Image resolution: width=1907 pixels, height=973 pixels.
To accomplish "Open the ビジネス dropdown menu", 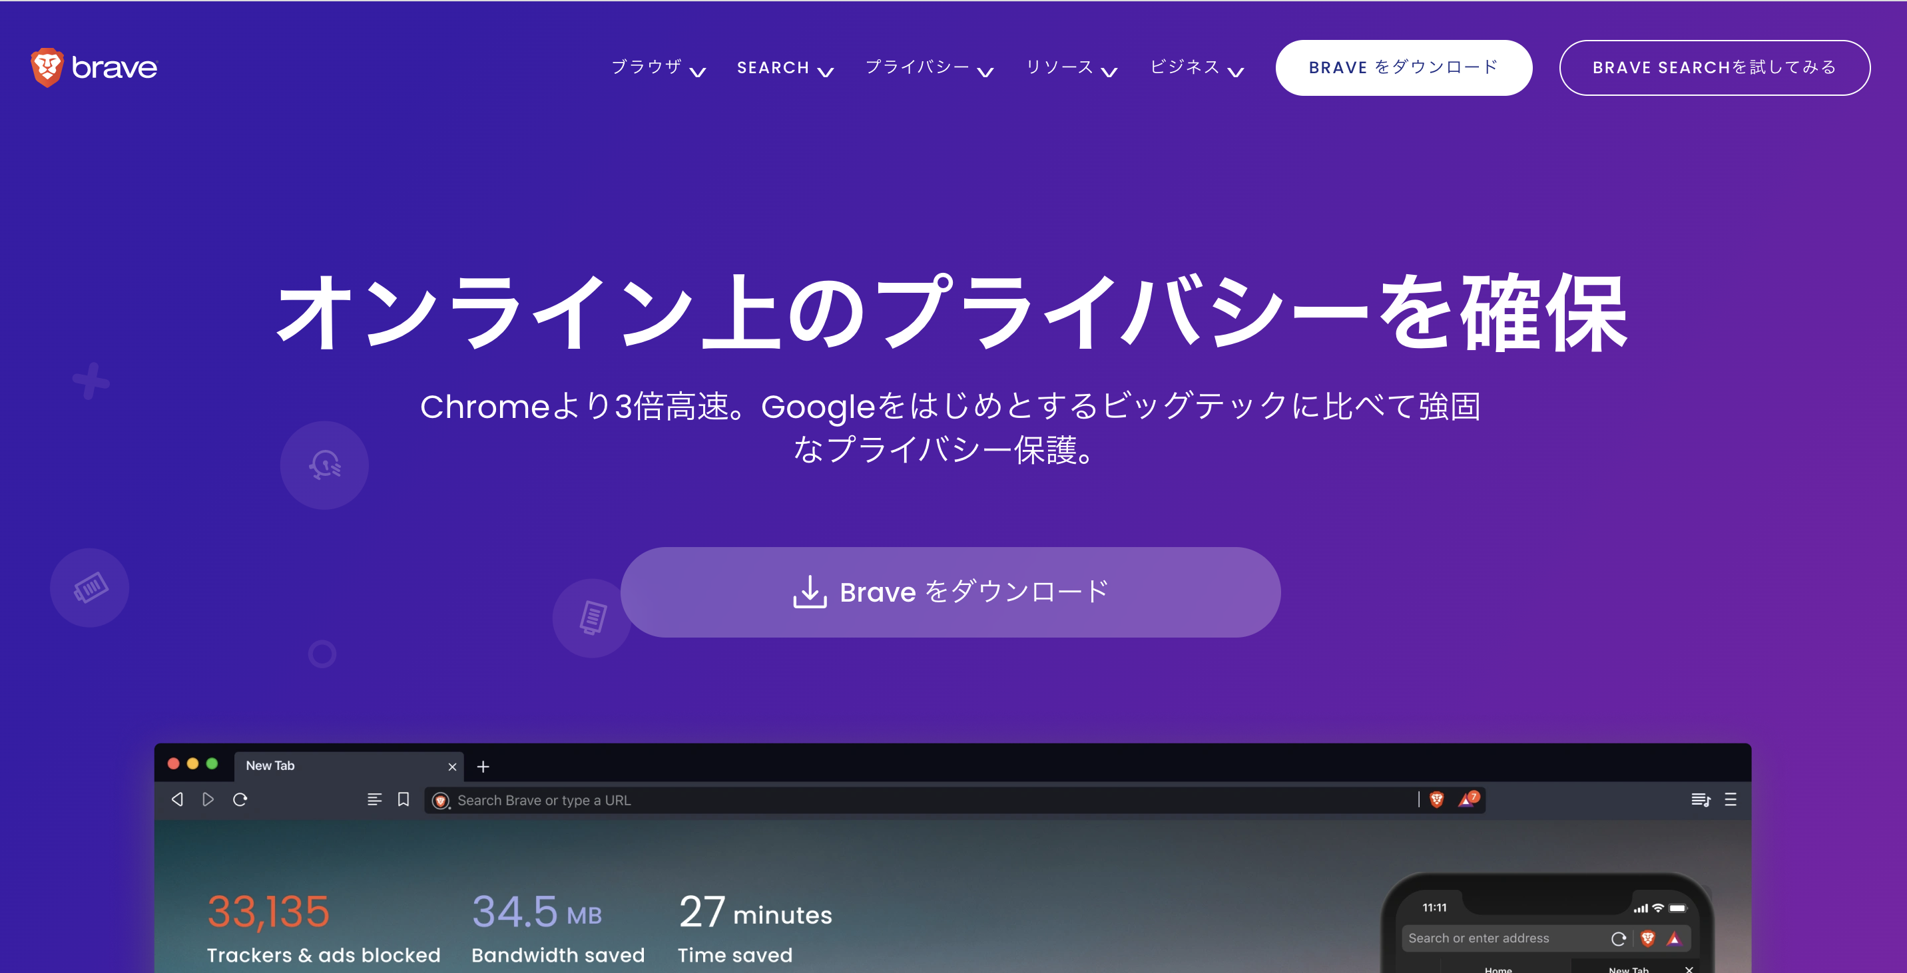I will pos(1197,67).
